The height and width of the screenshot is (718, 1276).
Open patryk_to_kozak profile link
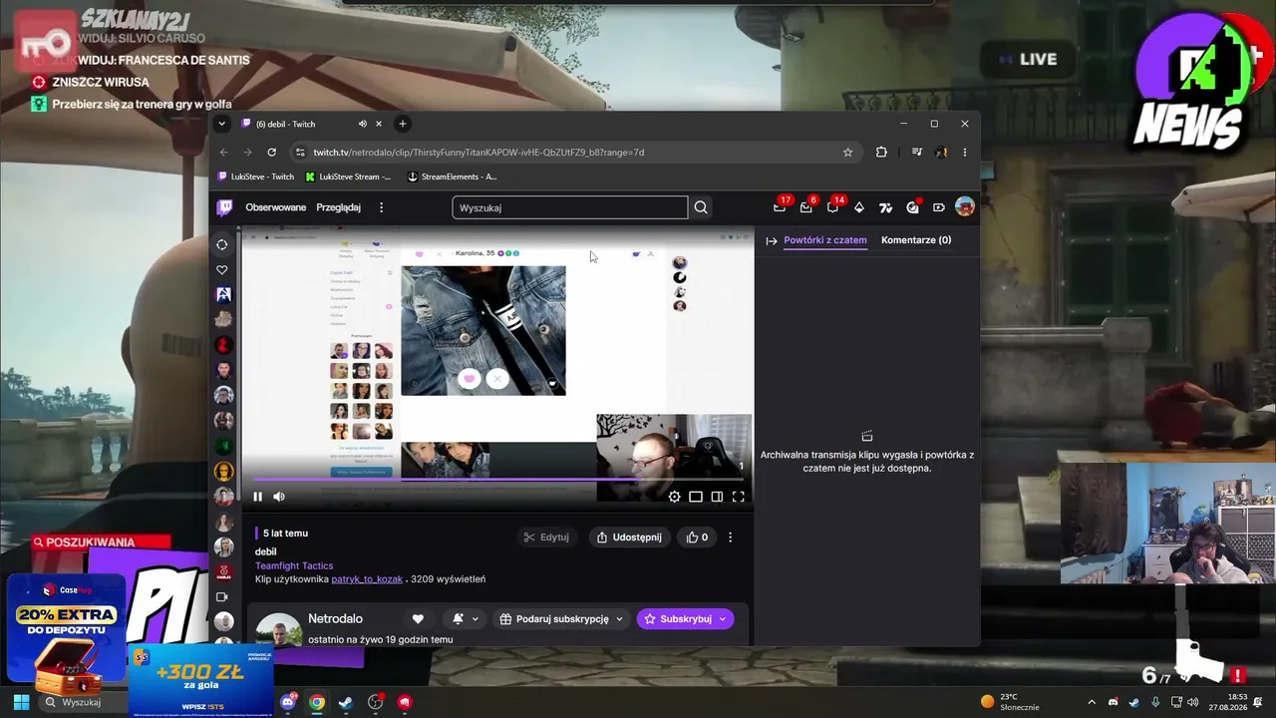pos(367,579)
